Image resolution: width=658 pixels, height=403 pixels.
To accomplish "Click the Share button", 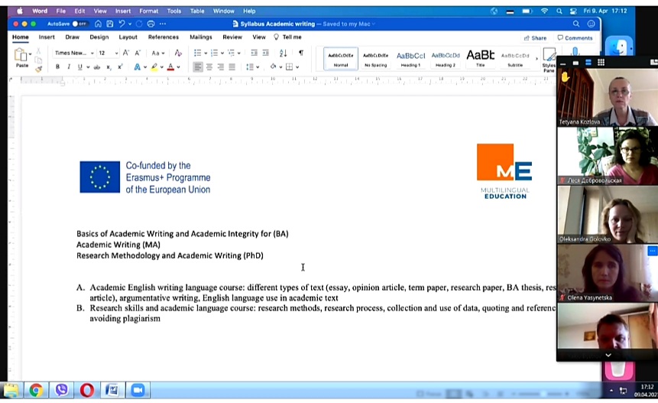I will [536, 37].
